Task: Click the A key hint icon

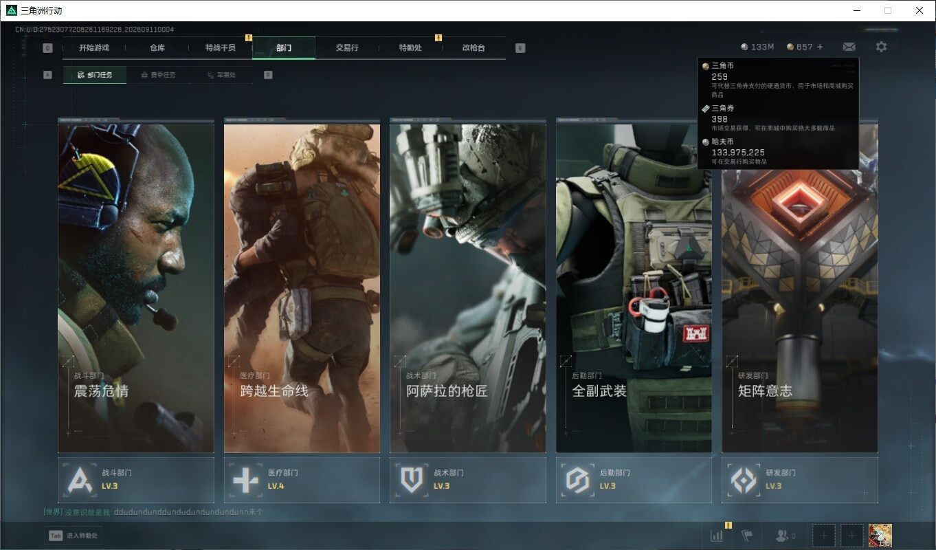Action: point(47,75)
